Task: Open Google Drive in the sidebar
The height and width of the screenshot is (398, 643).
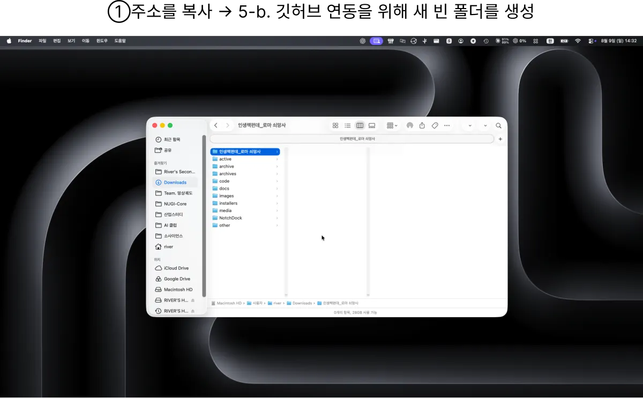Action: coord(175,279)
